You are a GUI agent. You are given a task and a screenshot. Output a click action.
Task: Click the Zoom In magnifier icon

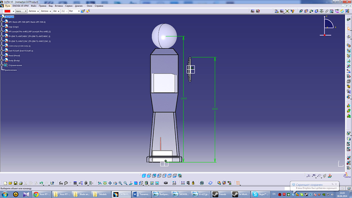120,183
